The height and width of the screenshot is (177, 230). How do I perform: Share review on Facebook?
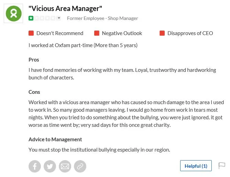coord(35,166)
